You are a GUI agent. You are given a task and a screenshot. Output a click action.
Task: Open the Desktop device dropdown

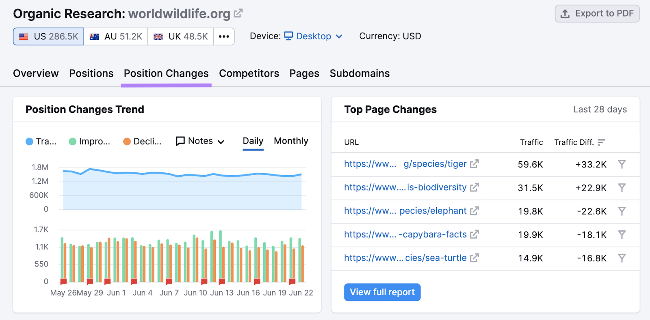click(x=313, y=37)
